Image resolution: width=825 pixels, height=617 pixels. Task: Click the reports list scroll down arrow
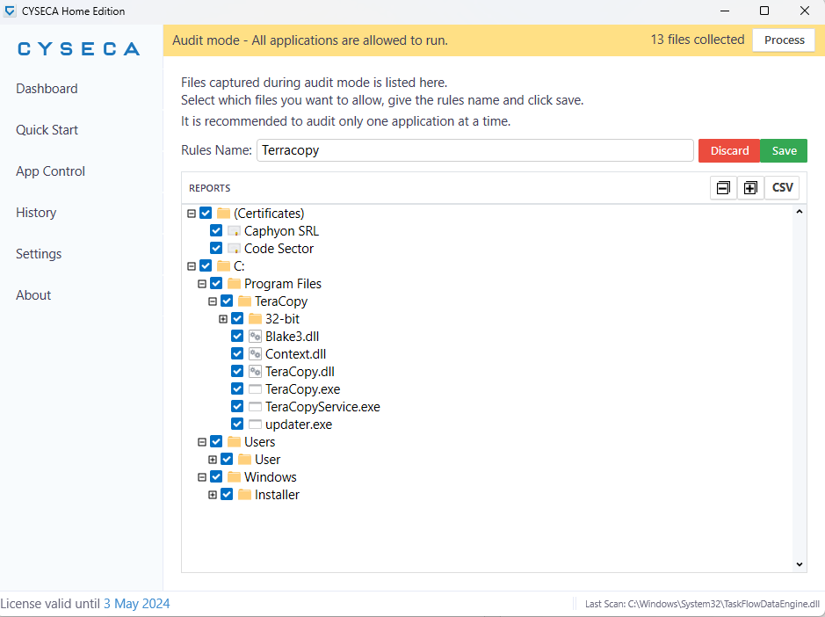[800, 564]
